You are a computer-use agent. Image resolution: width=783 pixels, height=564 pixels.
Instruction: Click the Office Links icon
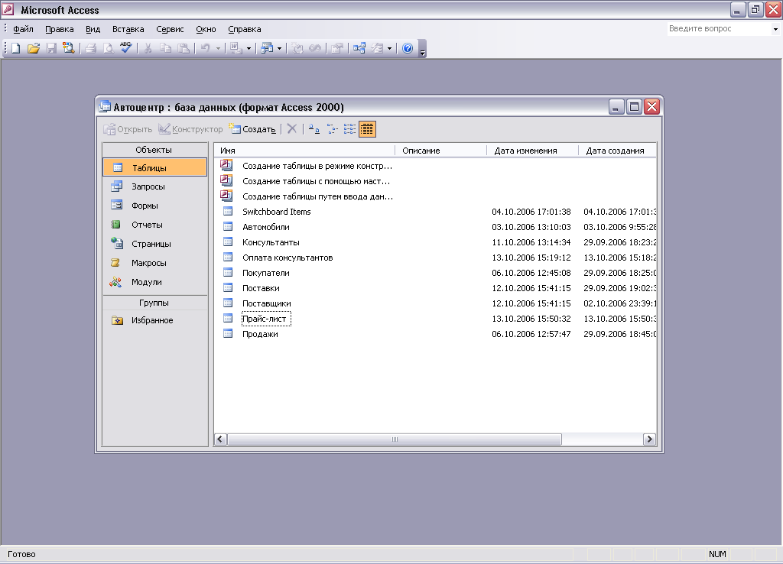tap(236, 48)
